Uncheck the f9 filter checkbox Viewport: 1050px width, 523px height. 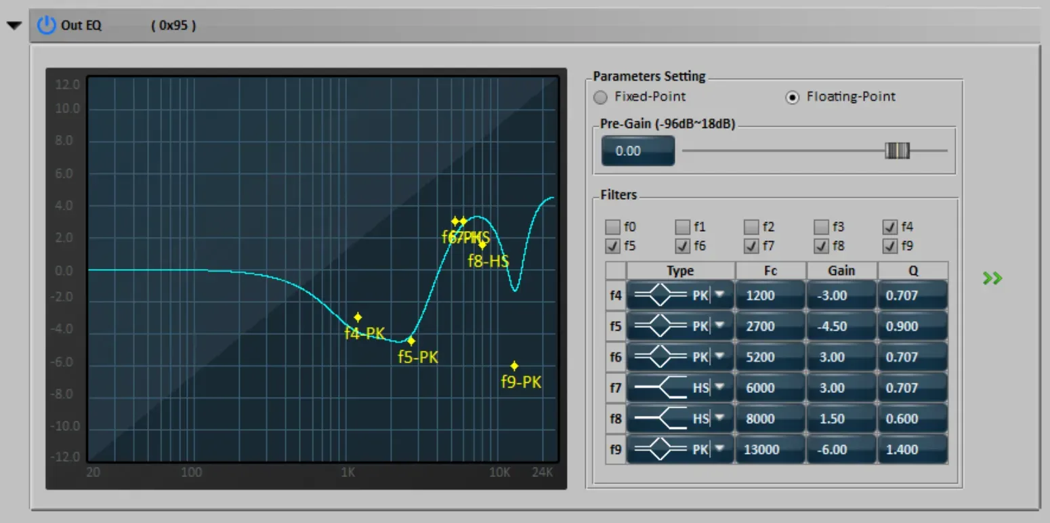click(x=889, y=246)
